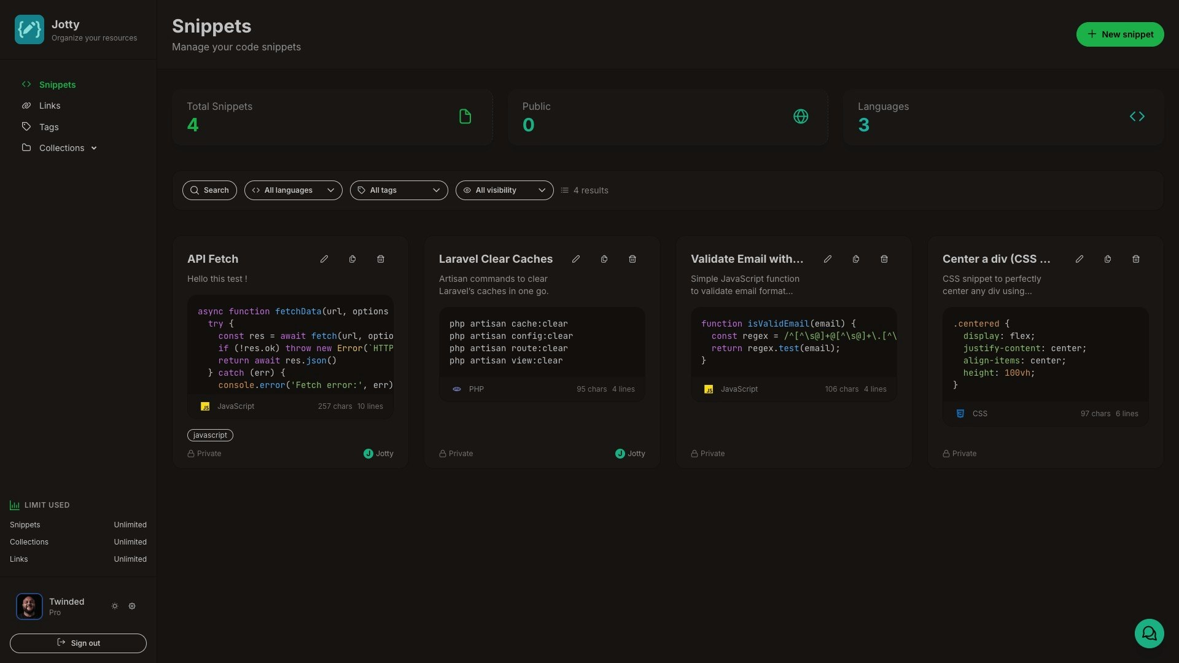Edit the API Fetch snippet
This screenshot has width=1179, height=663.
click(324, 259)
